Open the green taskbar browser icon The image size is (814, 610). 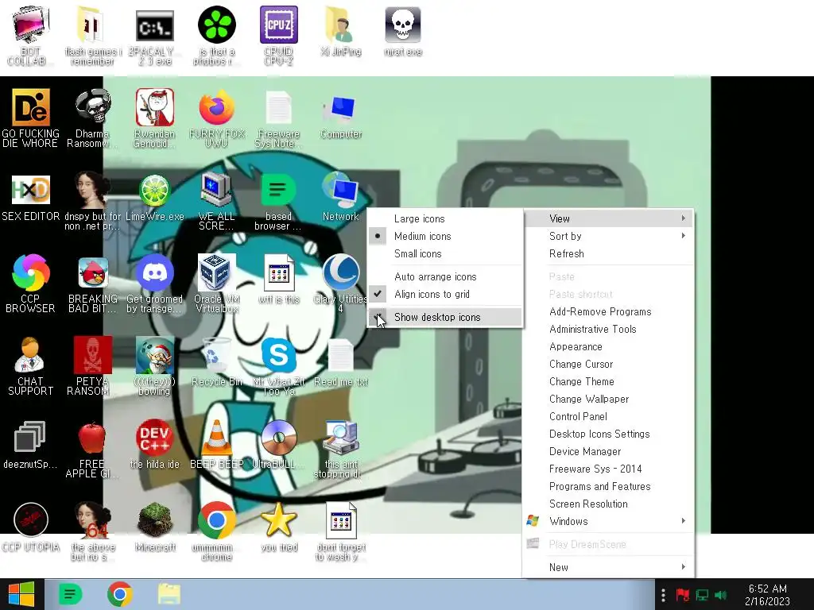[70, 594]
